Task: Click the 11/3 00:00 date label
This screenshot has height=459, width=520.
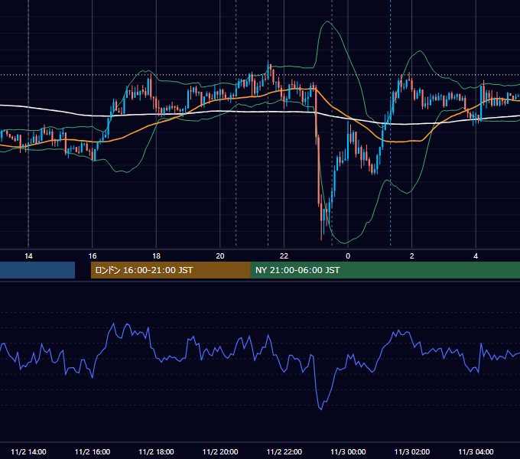Action: [x=348, y=451]
